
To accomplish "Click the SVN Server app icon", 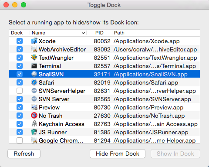I will click(x=34, y=99).
